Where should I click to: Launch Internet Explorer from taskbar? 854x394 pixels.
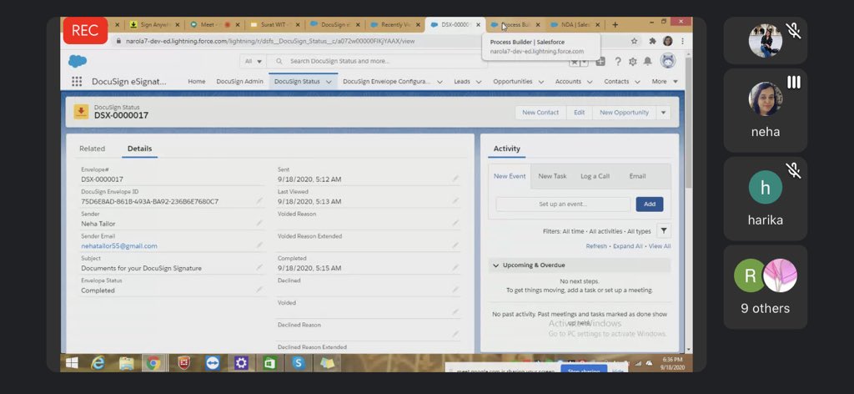click(x=98, y=363)
